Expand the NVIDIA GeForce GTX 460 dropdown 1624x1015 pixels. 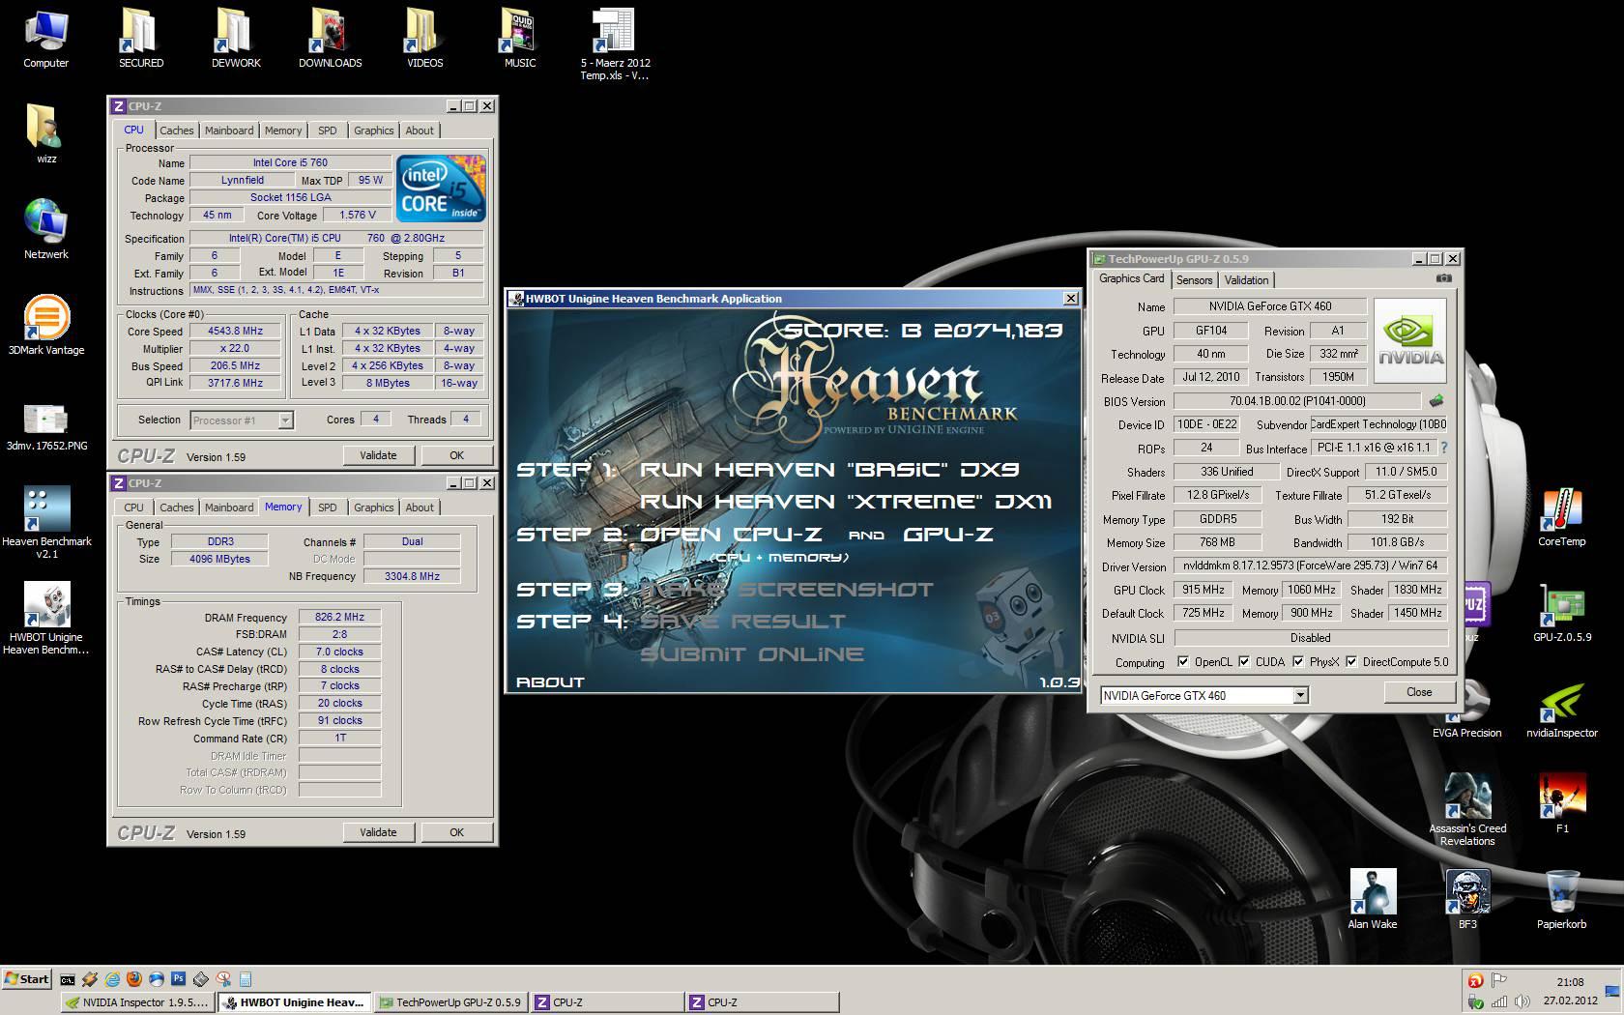point(1300,695)
